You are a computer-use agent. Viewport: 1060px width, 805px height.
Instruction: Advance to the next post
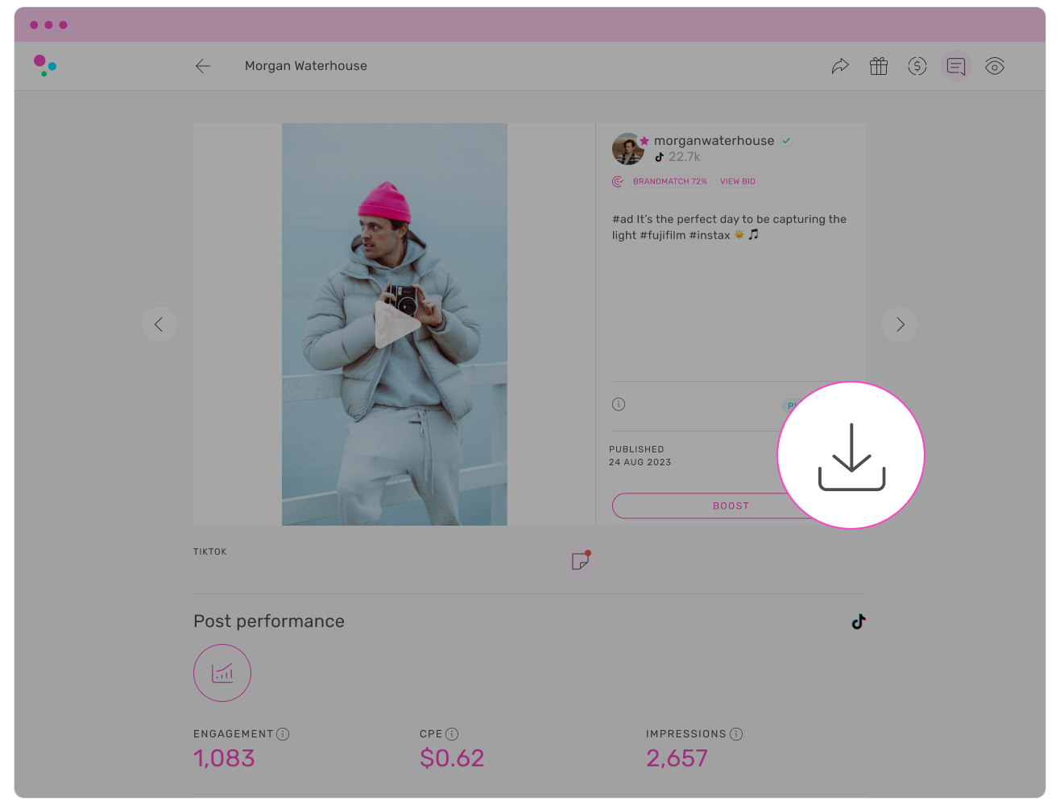point(900,324)
